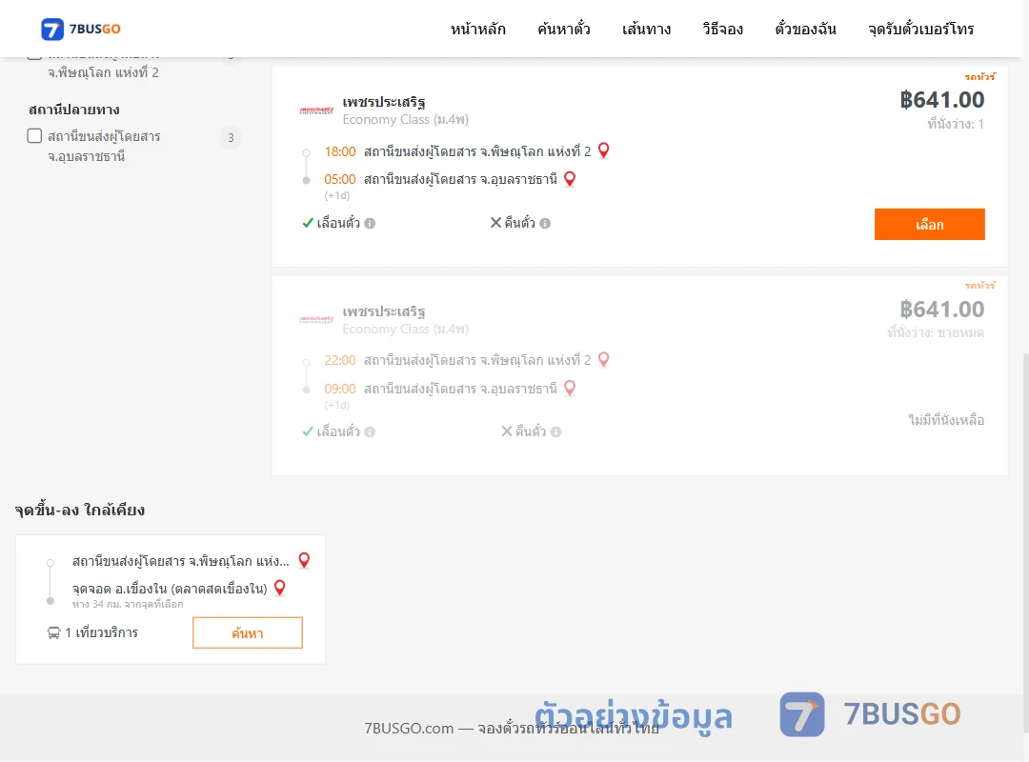Image resolution: width=1029 pixels, height=762 pixels.
Task: Click the 22:00 departure time
Action: [x=340, y=360]
